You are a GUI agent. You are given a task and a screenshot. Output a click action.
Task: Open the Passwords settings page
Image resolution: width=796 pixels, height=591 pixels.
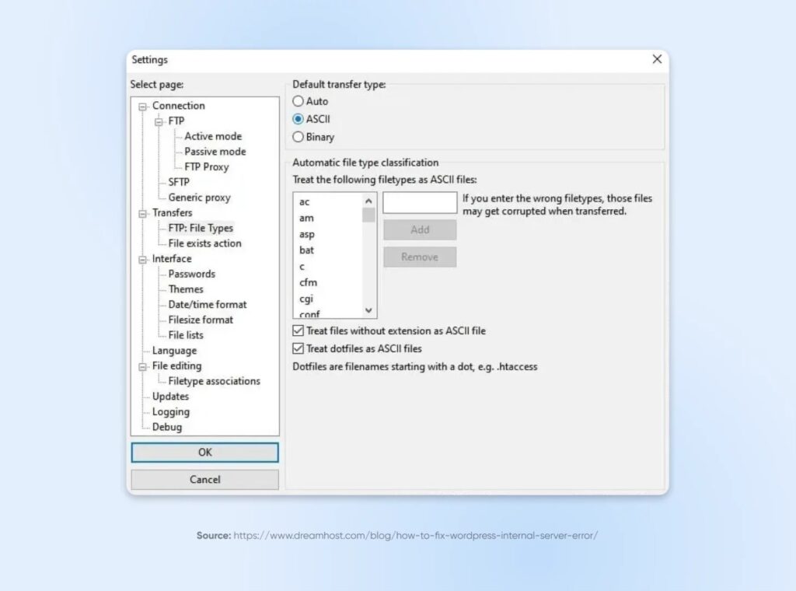191,274
